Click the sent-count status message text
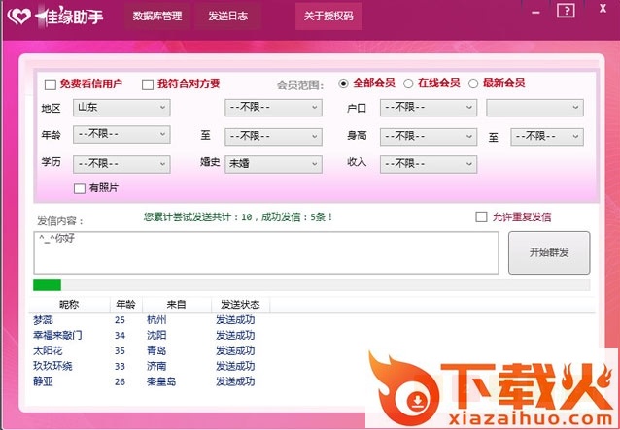 [238, 216]
